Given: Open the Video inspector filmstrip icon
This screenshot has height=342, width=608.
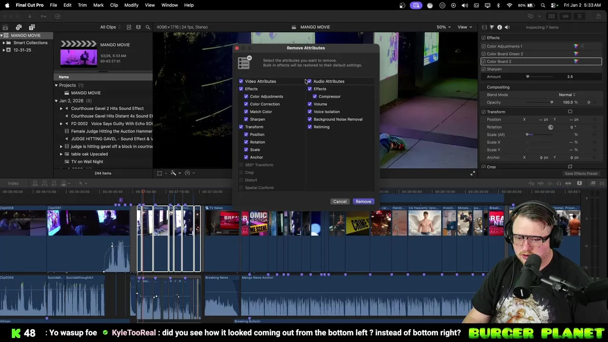Looking at the screenshot, I should 484,27.
